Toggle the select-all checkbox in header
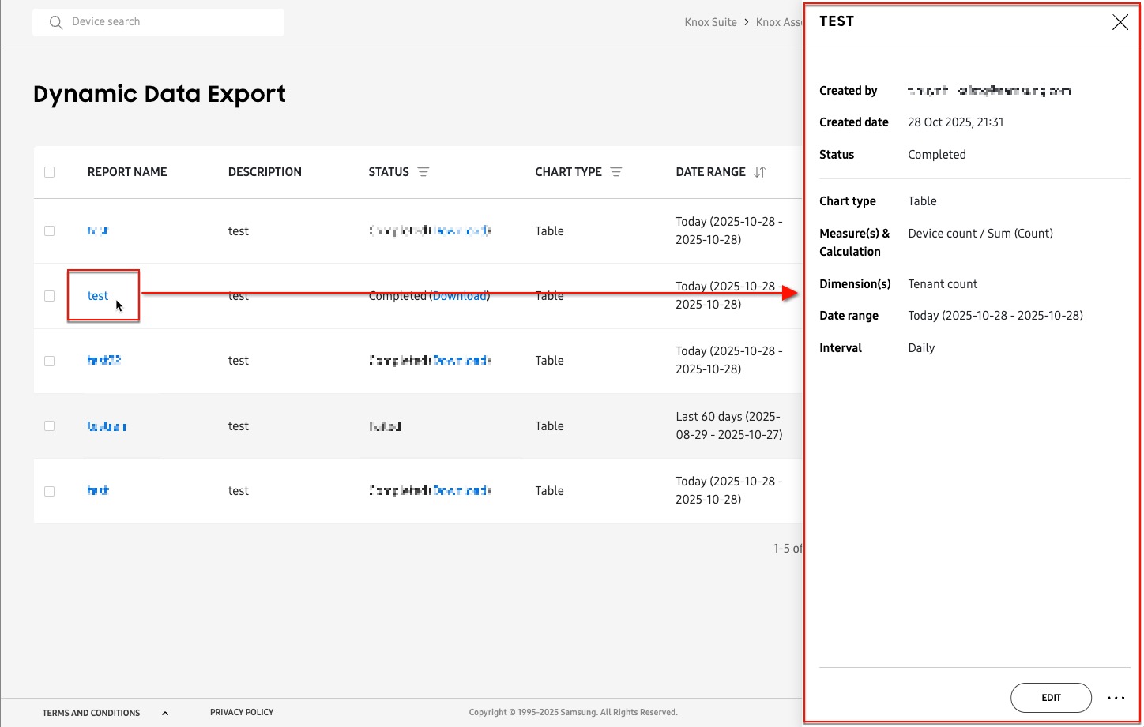 click(50, 172)
